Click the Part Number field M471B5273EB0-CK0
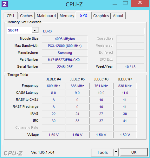Screen dimensions: 150x158 click(x=65, y=60)
